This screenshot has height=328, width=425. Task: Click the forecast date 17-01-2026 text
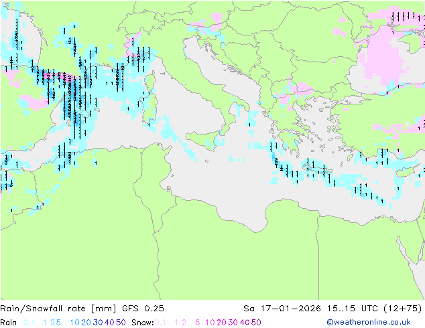(290, 309)
